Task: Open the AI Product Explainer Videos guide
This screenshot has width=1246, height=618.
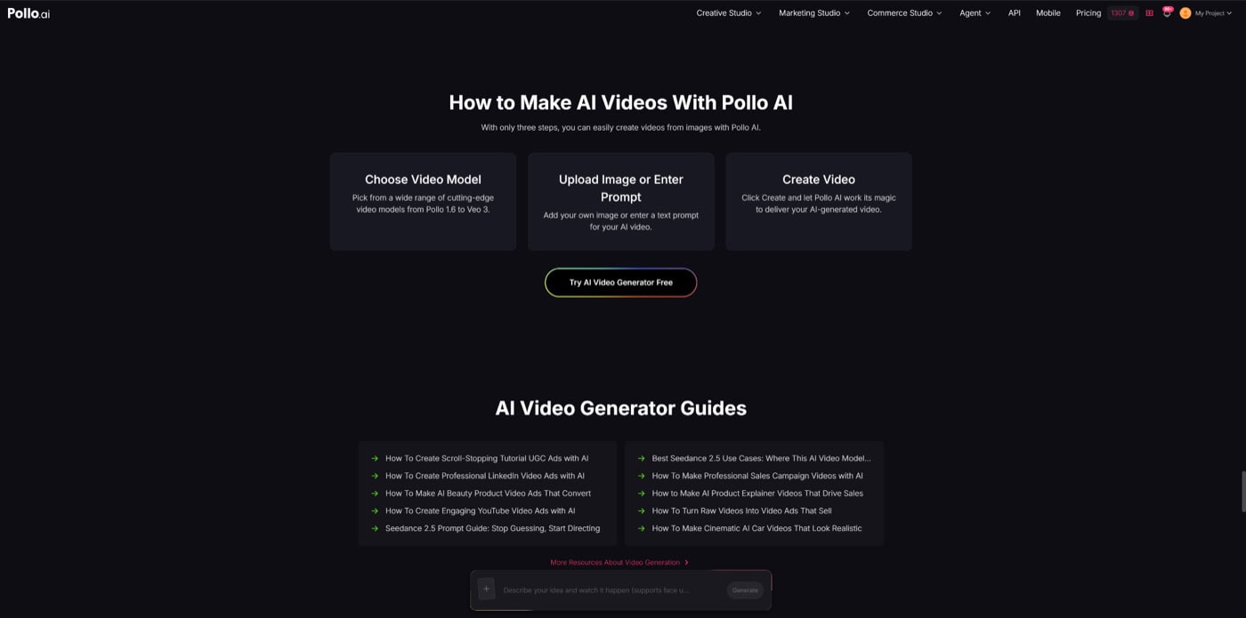Action: point(757,494)
